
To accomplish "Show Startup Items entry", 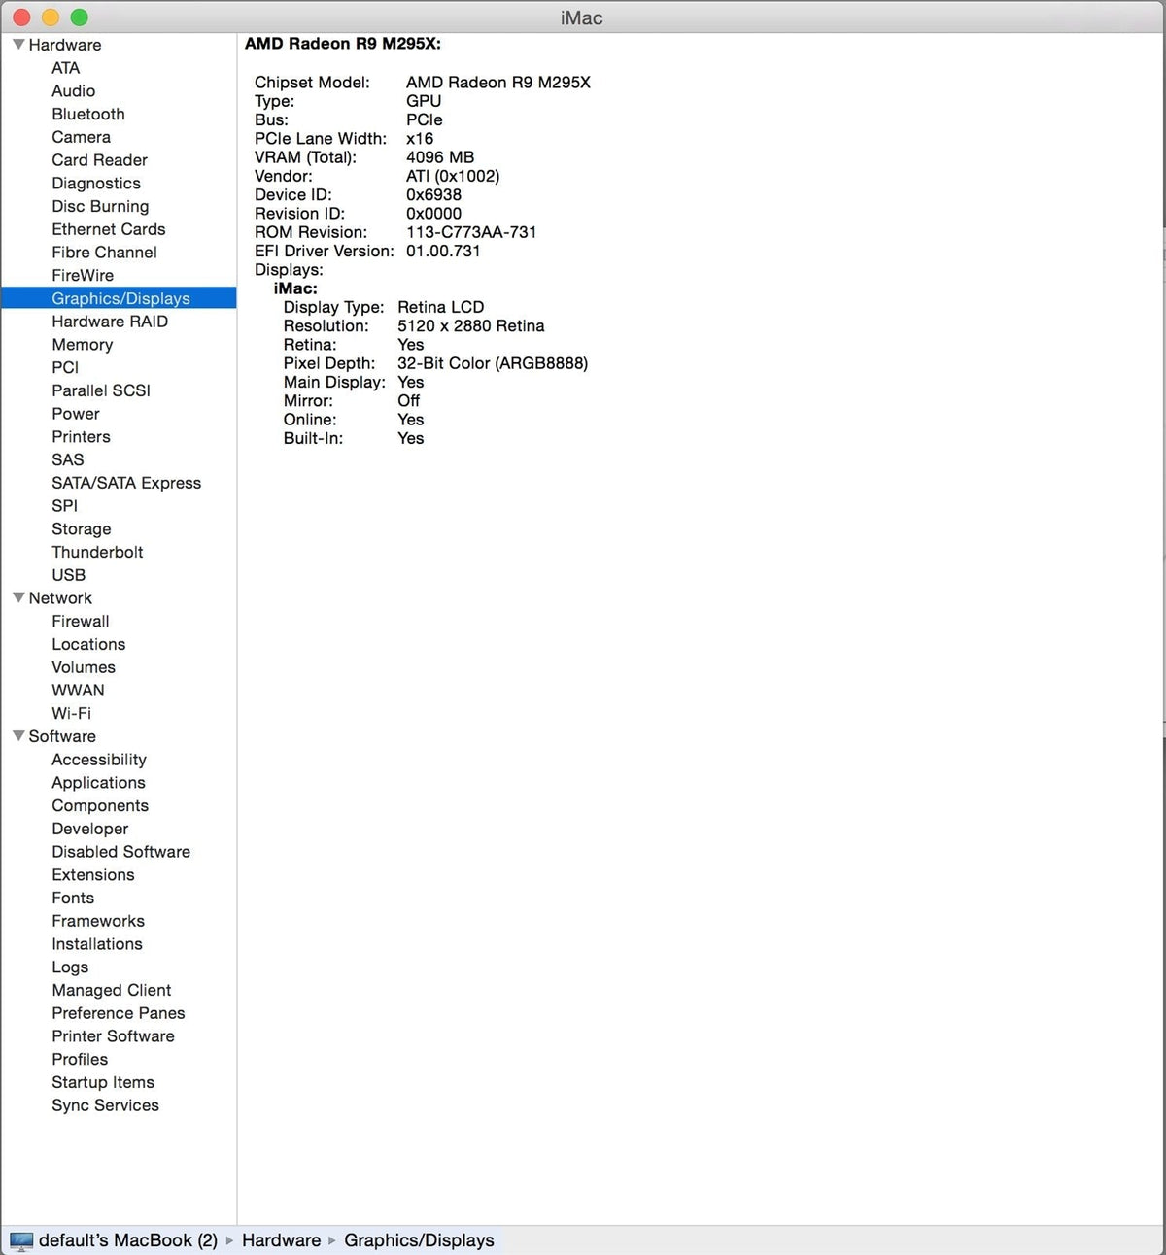I will click(103, 1083).
